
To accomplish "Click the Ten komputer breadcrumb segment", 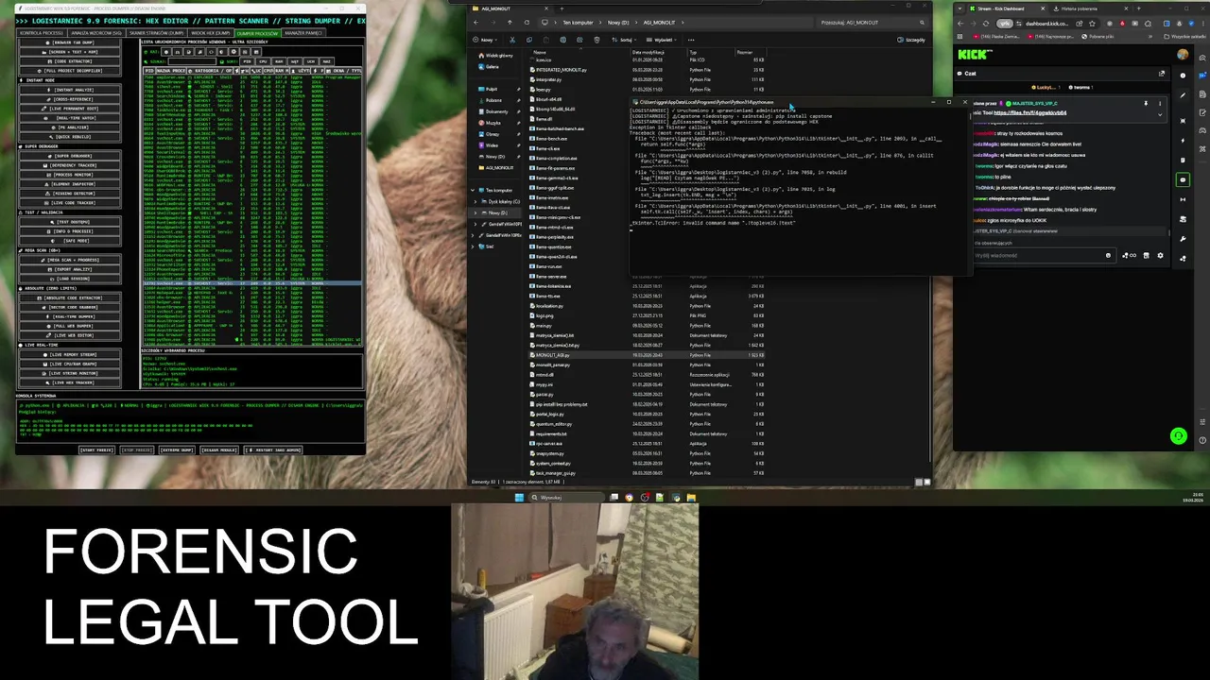I will [x=578, y=23].
